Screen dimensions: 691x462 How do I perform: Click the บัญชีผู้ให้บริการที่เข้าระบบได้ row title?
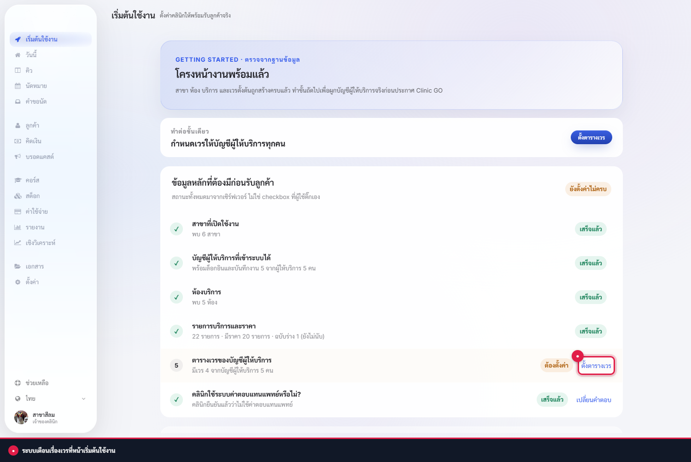(x=231, y=258)
